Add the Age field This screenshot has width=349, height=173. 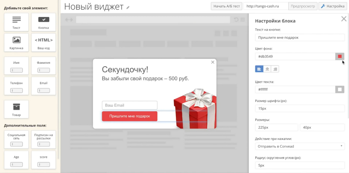(x=16, y=160)
